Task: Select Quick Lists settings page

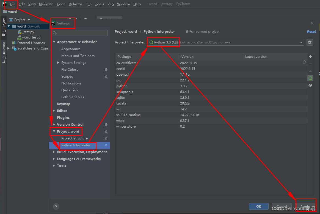Action: 70,90
